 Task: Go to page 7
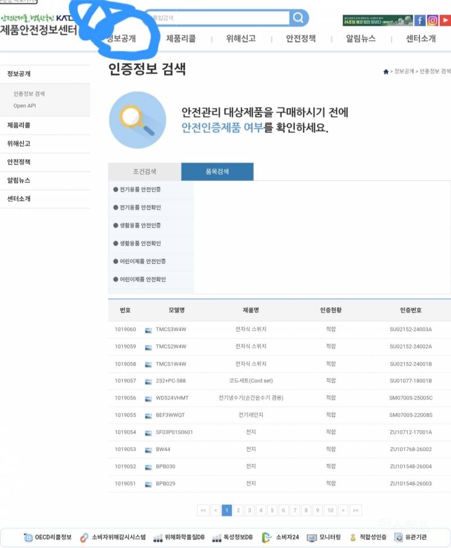(295, 511)
